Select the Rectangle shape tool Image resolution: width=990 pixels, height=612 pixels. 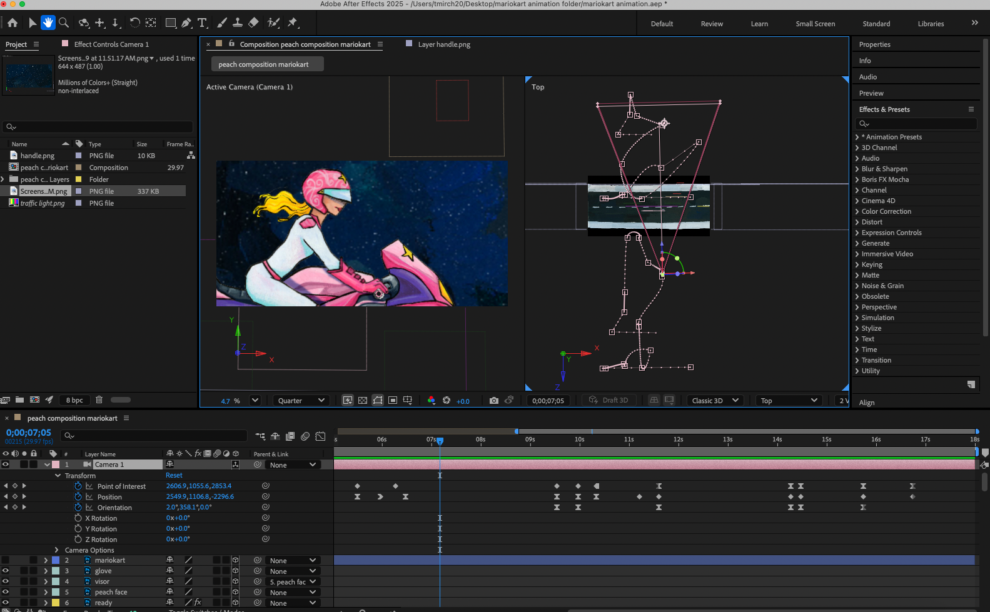[170, 23]
